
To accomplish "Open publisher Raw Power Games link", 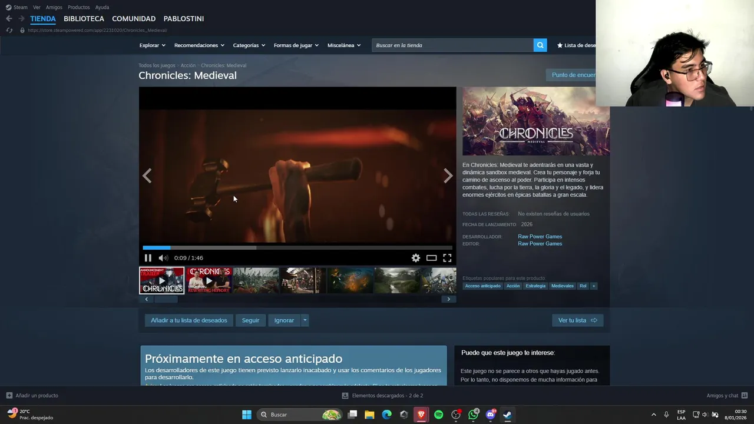I will [540, 244].
